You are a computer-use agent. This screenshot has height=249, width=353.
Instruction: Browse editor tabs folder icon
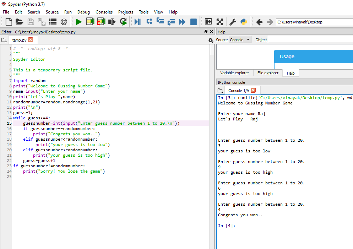click(4, 40)
